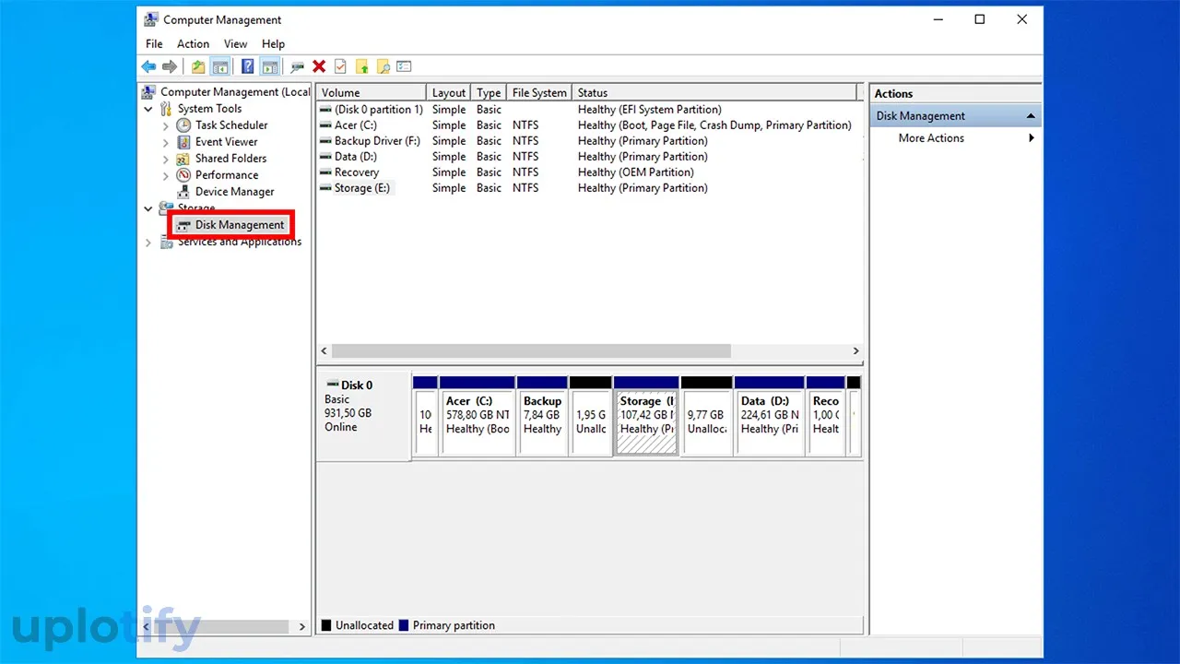The height and width of the screenshot is (664, 1180).
Task: Click the blue Primary partition legend swatch
Action: 403,625
